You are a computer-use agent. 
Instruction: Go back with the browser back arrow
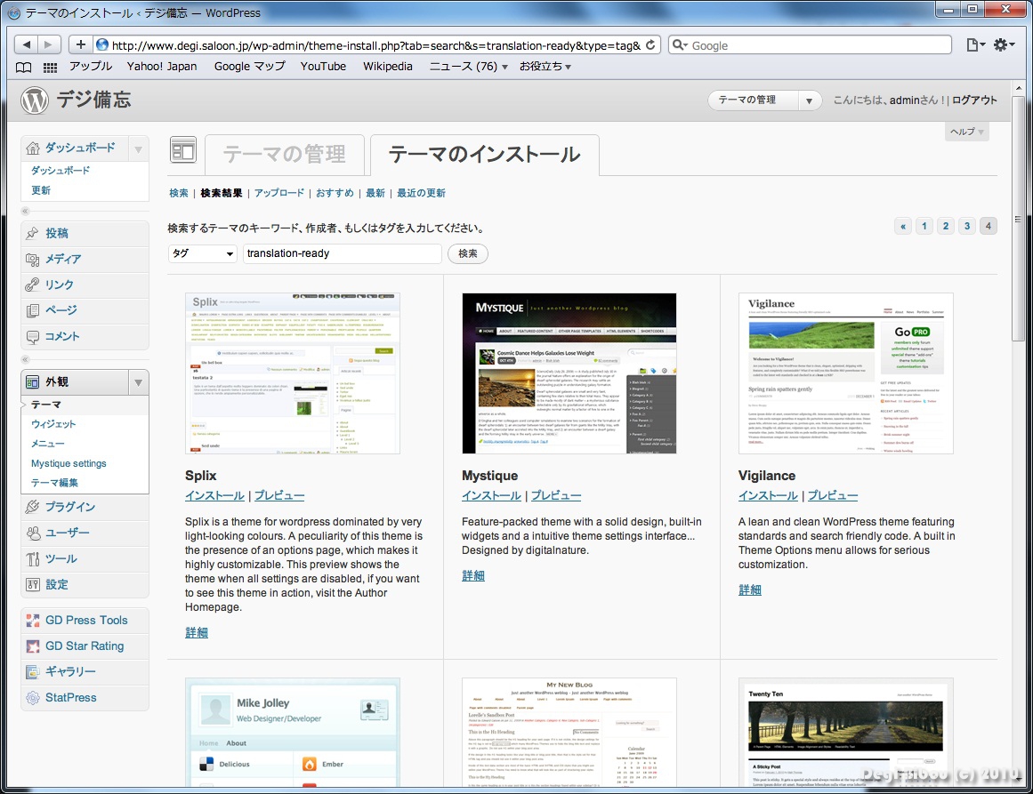point(27,44)
